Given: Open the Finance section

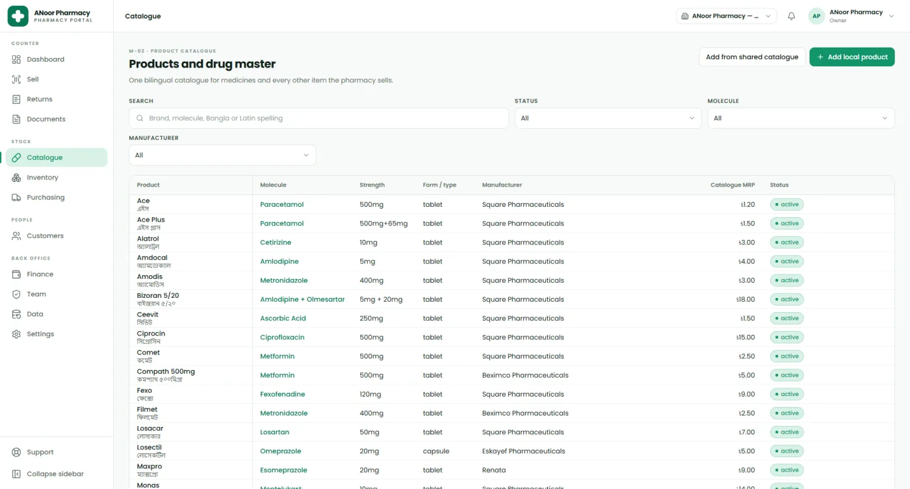Looking at the screenshot, I should [x=57, y=274].
